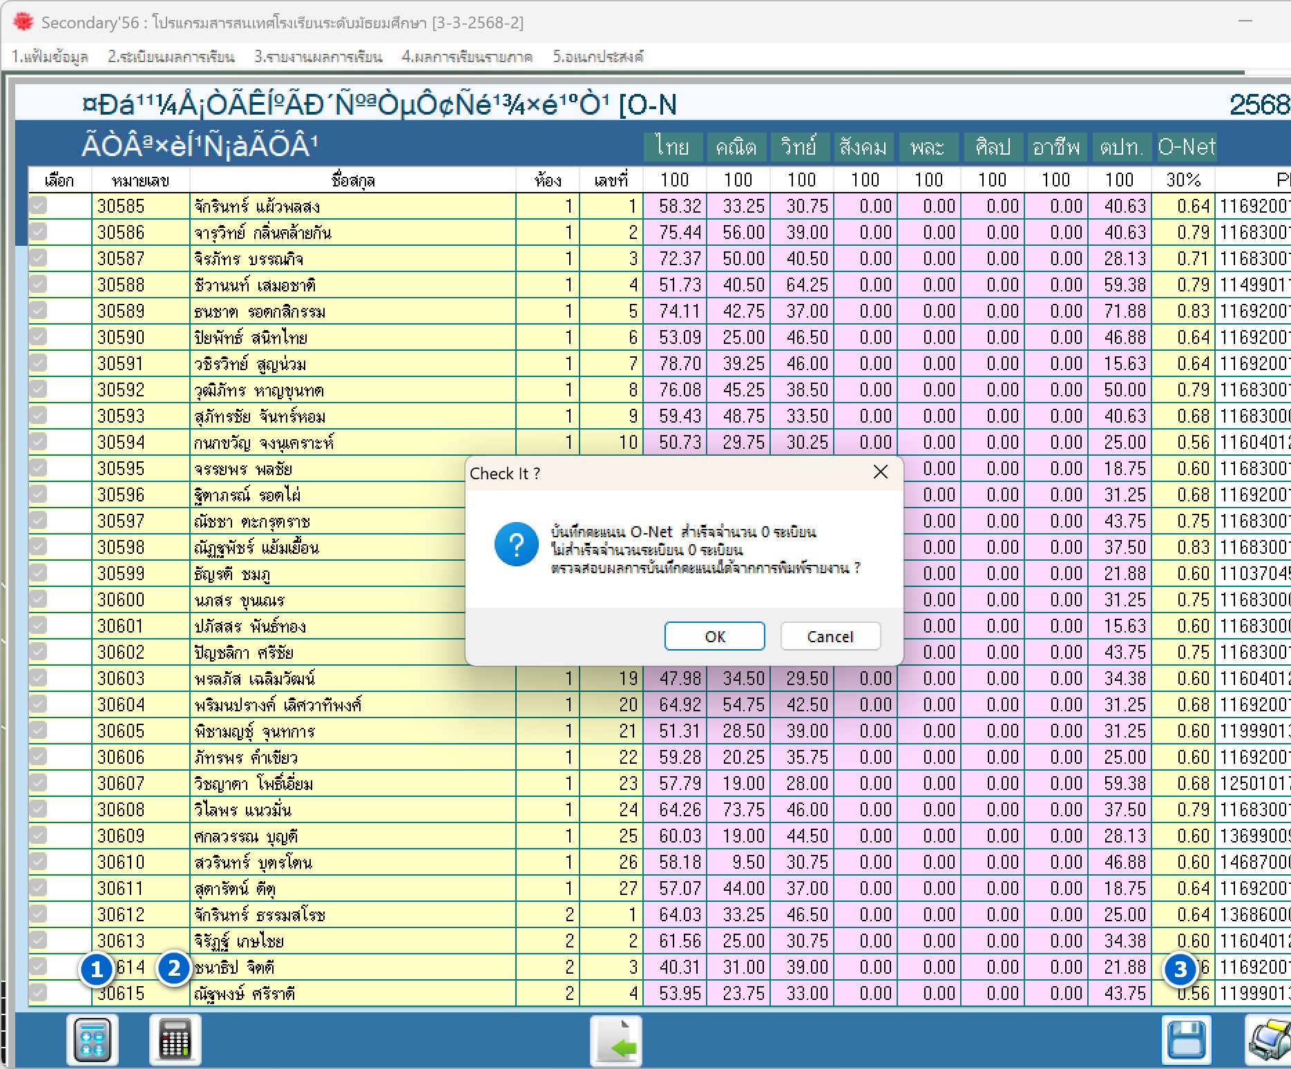
Task: Click the blue question mark dialog icon
Action: pyautogui.click(x=516, y=544)
